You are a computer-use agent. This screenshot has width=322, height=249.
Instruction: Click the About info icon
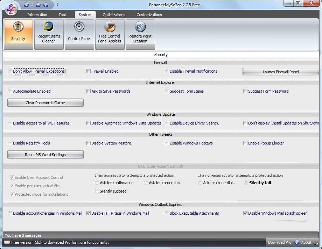coord(297,242)
